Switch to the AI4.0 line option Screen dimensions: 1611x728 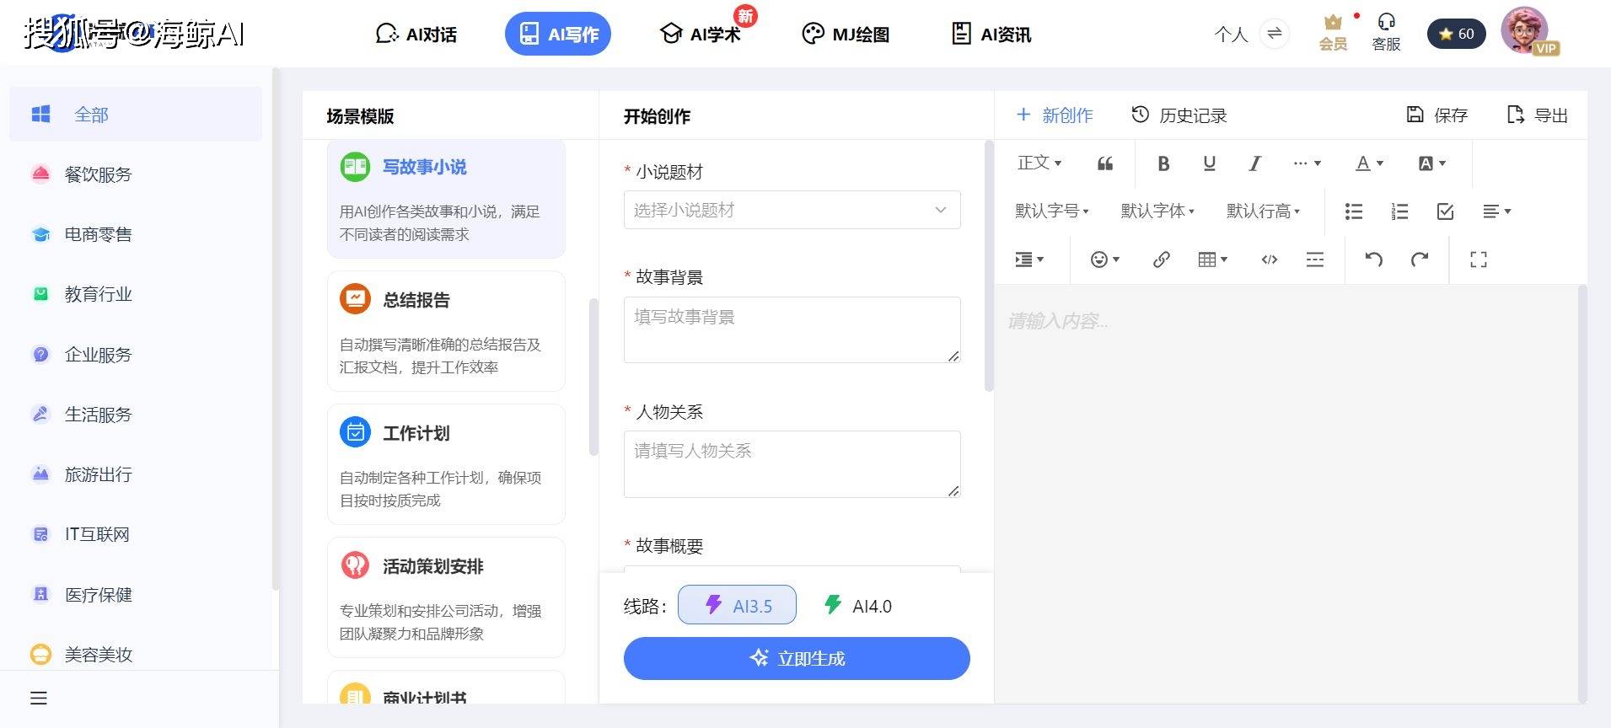click(x=857, y=605)
